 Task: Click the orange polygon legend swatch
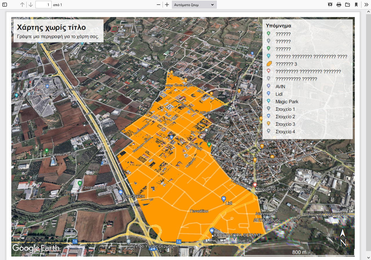pos(269,64)
